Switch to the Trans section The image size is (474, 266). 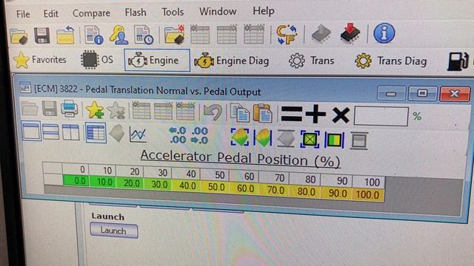312,61
